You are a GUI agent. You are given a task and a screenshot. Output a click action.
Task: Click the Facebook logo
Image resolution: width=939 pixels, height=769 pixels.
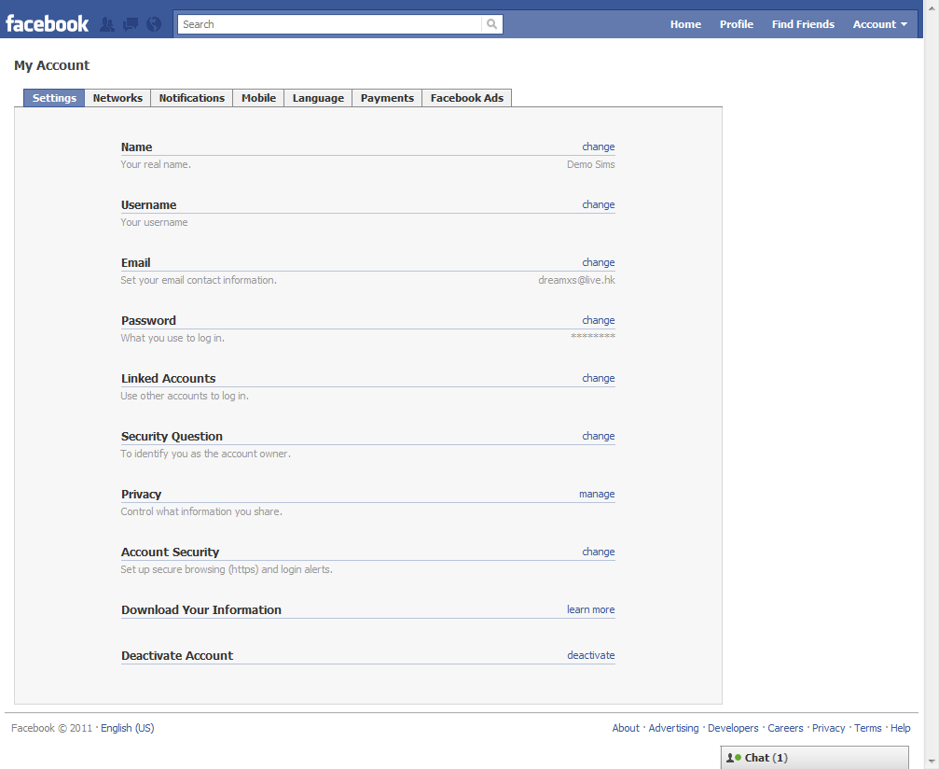click(x=48, y=24)
